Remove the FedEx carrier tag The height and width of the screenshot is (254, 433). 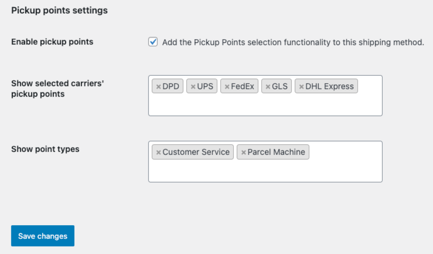(x=227, y=87)
